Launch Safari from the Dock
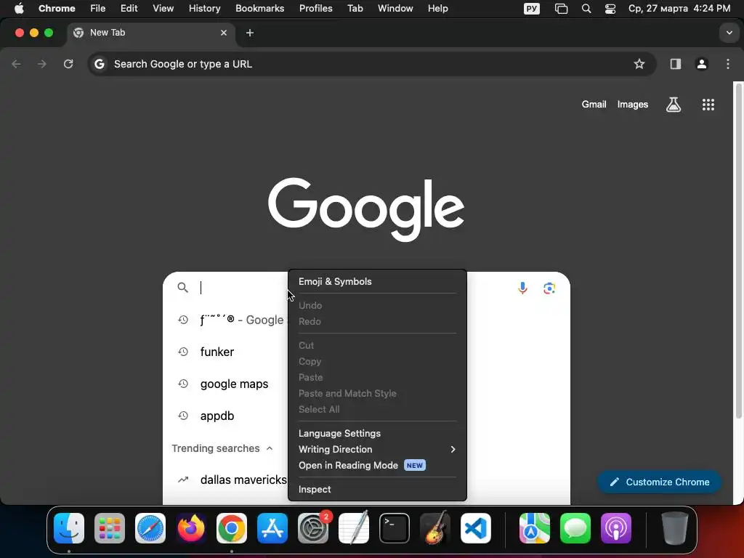The image size is (744, 558). tap(150, 528)
